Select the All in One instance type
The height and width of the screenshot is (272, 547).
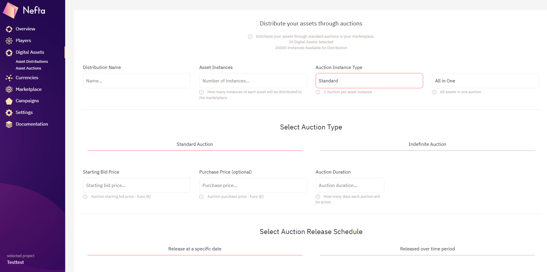click(485, 81)
